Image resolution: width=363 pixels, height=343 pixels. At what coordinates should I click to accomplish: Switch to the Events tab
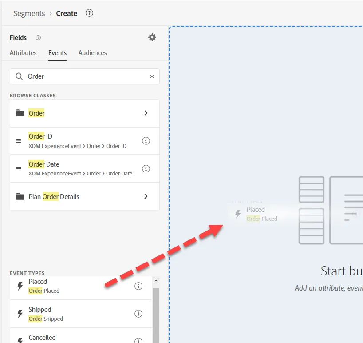coord(57,53)
